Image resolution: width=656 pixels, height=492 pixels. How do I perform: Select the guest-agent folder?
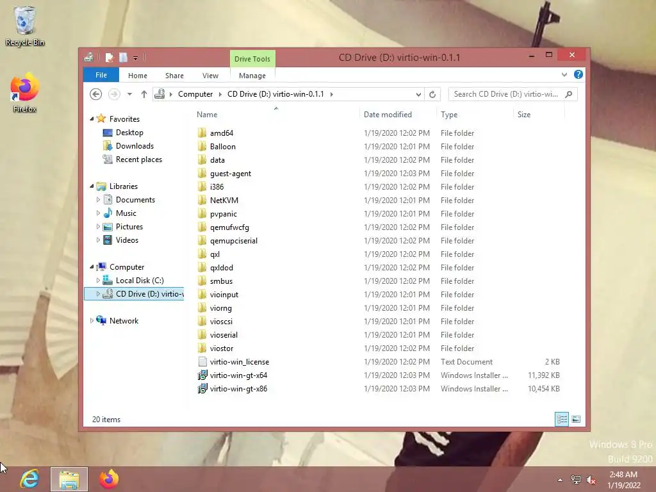pos(230,173)
